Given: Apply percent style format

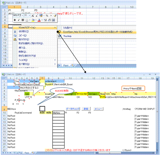Looking at the screenshot, I should click(x=47, y=16).
